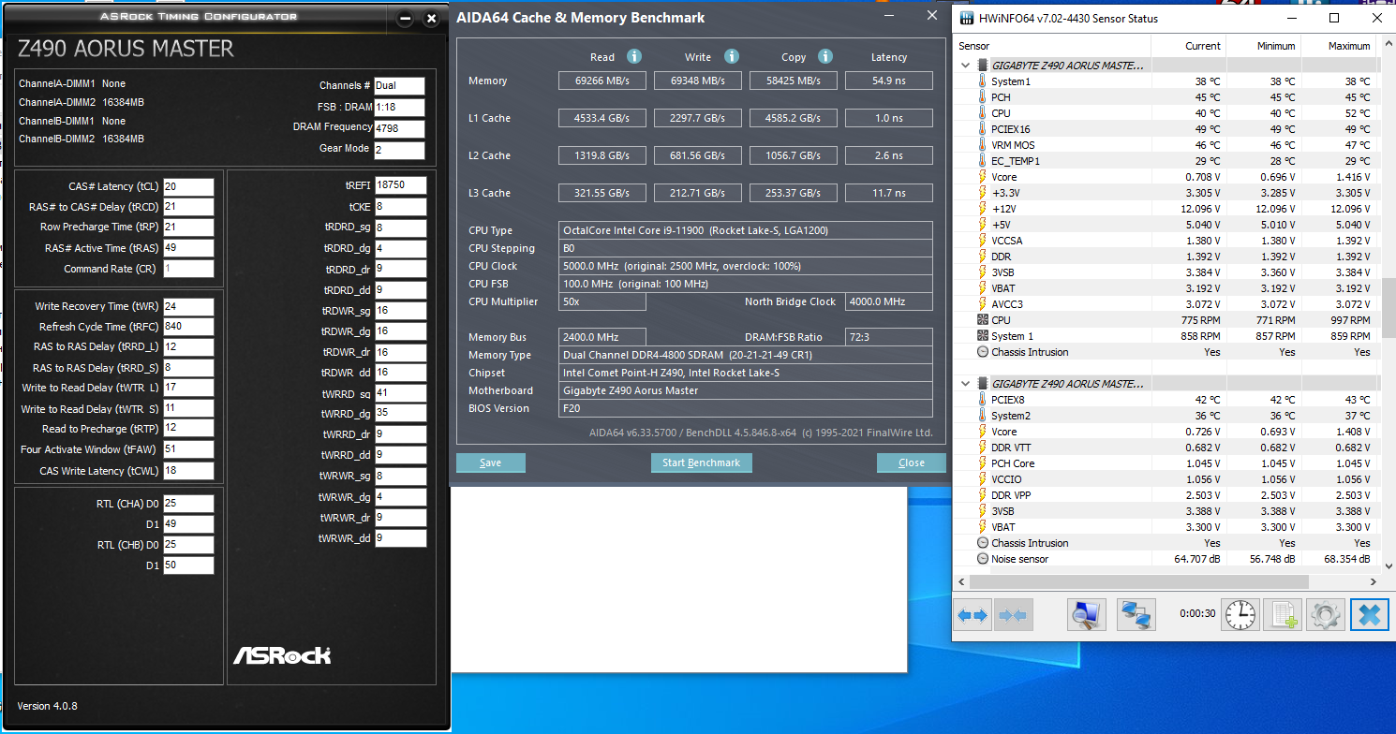Click the RAS# to CAS# Delay (tRCD) field
Image resolution: width=1396 pixels, height=734 pixels.
click(x=188, y=207)
